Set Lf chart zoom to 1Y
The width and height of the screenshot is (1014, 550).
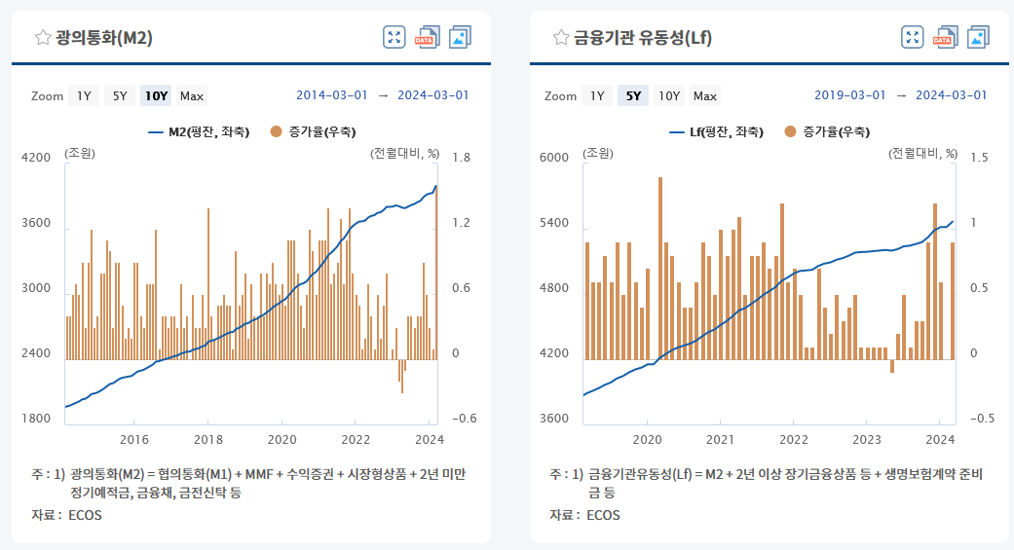597,95
